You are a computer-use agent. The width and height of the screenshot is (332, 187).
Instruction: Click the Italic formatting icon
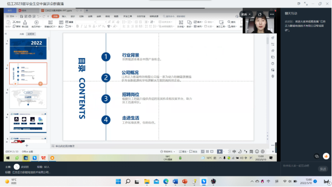81,26
